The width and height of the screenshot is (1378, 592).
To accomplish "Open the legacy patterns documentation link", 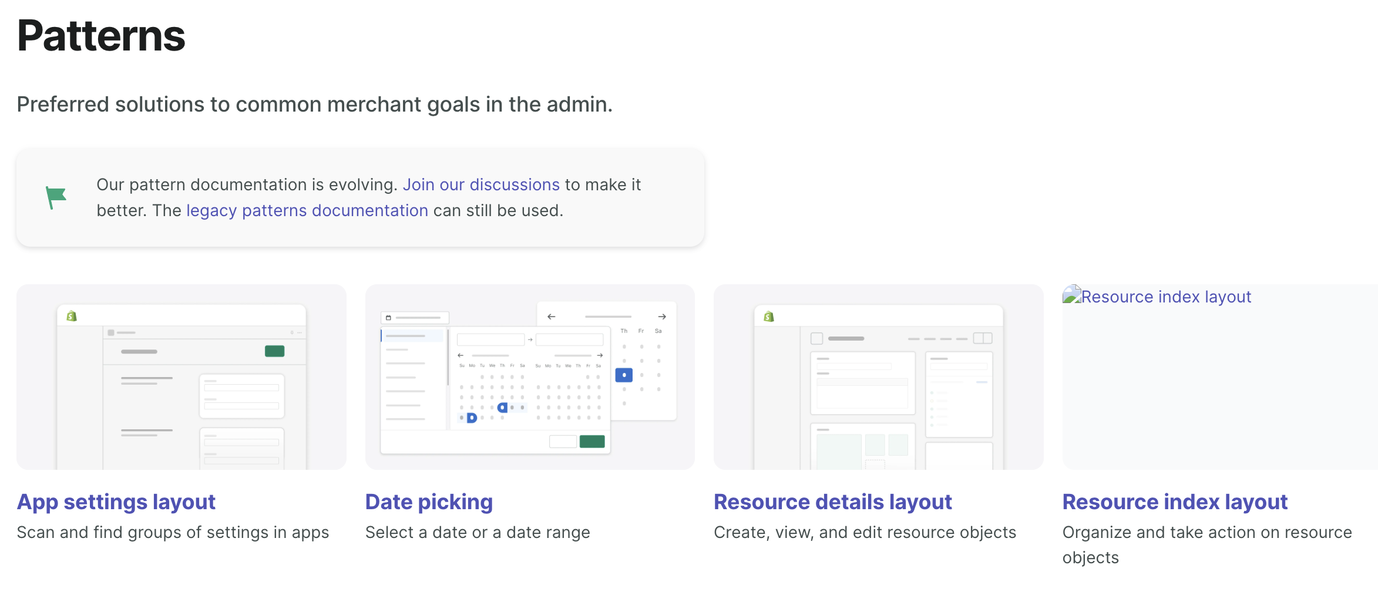I will click(307, 210).
